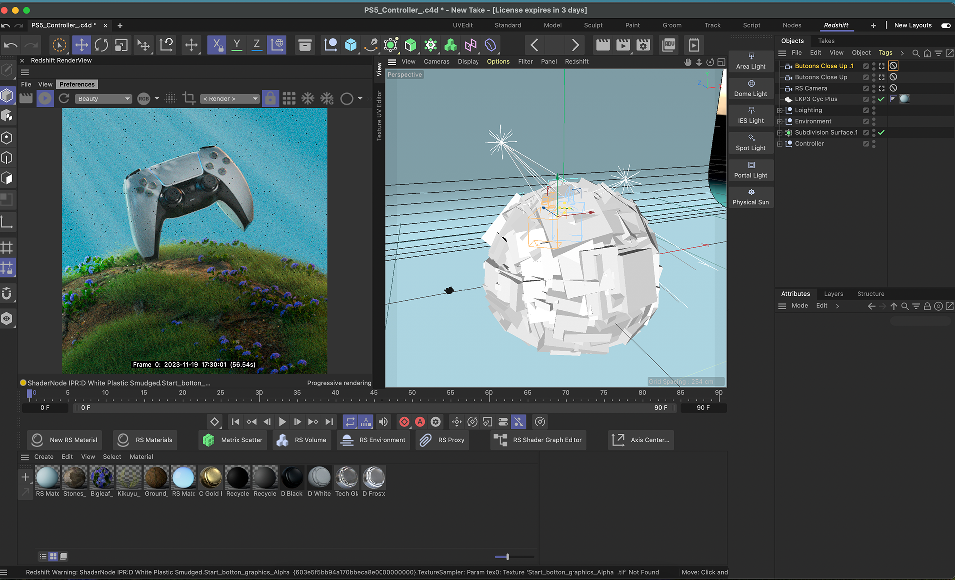Play the animation forward

282,422
